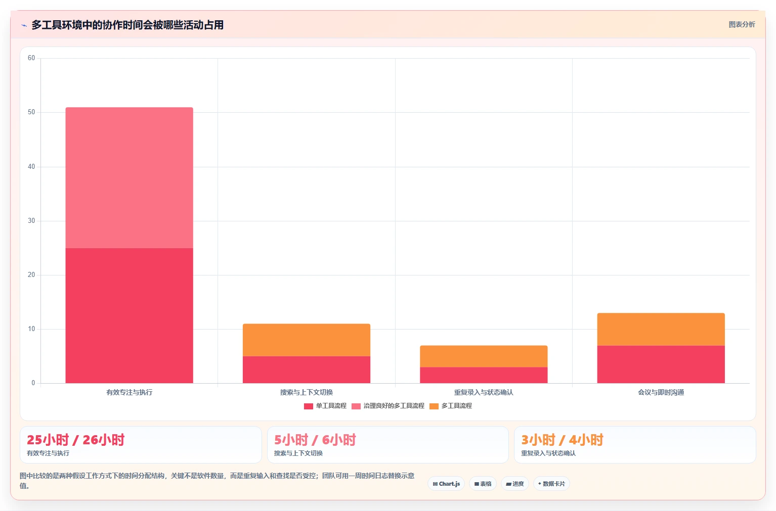The width and height of the screenshot is (776, 511).
Task: Toggle the 治理良好的多工具流程 legend entry
Action: 388,406
